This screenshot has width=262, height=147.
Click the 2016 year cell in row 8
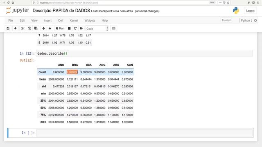tap(45, 42)
